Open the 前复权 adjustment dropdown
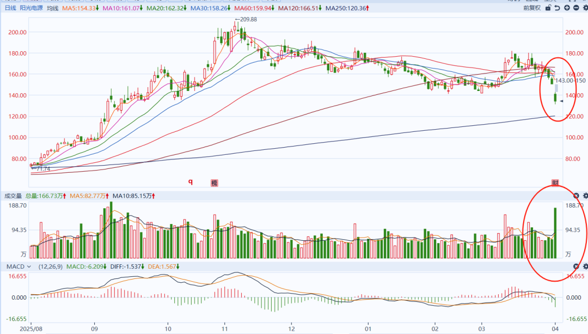This screenshot has height=334, width=588. click(531, 8)
